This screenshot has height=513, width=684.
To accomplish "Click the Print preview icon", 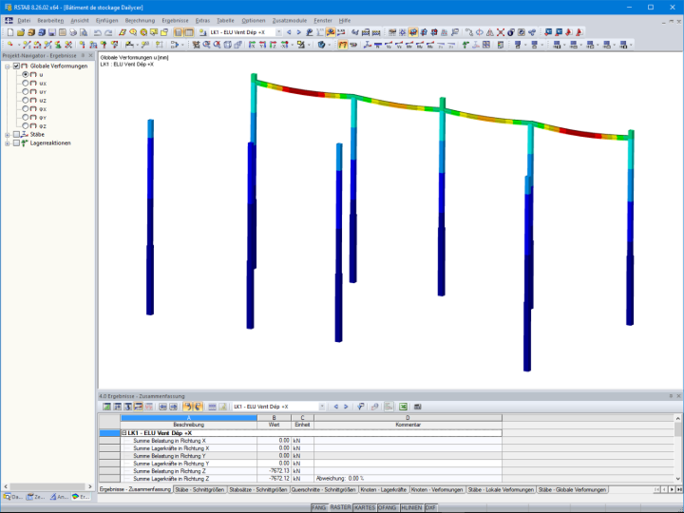I will [84, 32].
